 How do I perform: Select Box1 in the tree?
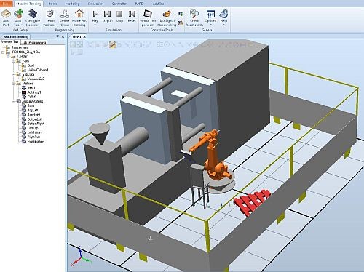31,65
